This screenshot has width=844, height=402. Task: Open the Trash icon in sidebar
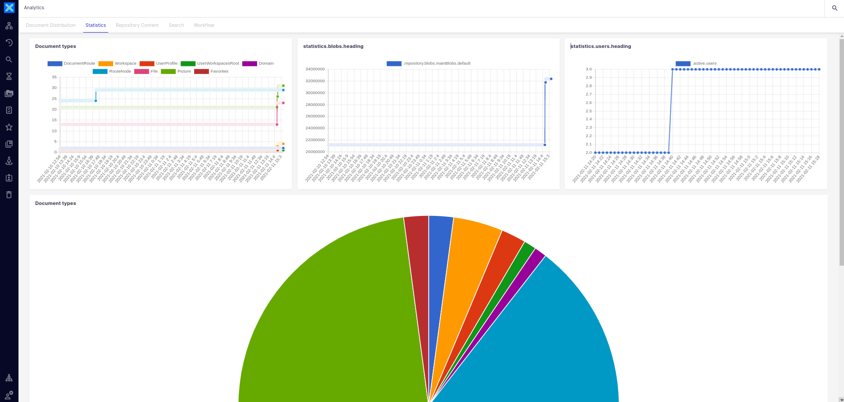click(x=9, y=195)
